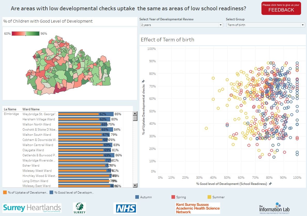Click the Surrey county council logo
This screenshot has width=307, height=216.
click(80, 208)
